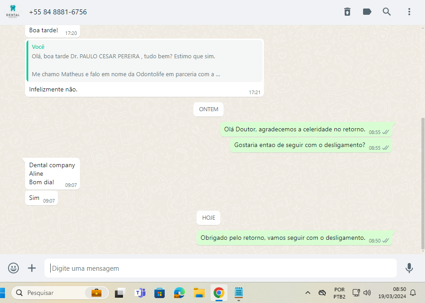The height and width of the screenshot is (303, 425).
Task: Open the Dental contact profile picture
Action: pyautogui.click(x=13, y=12)
